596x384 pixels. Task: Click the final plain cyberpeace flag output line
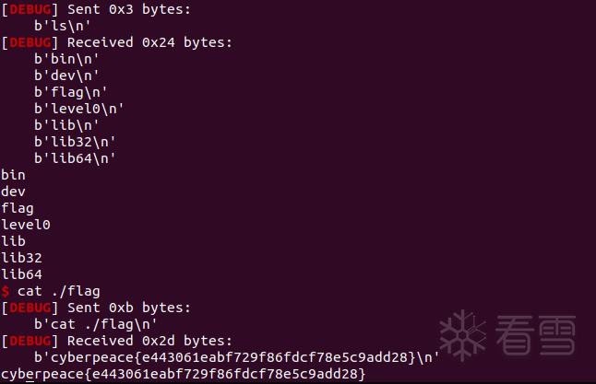pos(184,374)
